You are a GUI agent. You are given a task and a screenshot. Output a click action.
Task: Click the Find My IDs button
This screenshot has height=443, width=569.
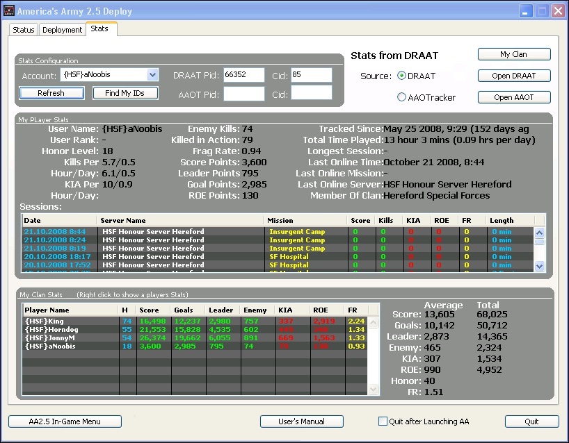point(125,93)
